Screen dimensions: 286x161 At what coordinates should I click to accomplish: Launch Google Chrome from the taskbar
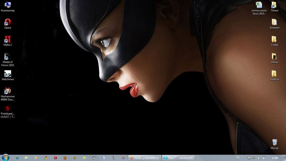46,158
